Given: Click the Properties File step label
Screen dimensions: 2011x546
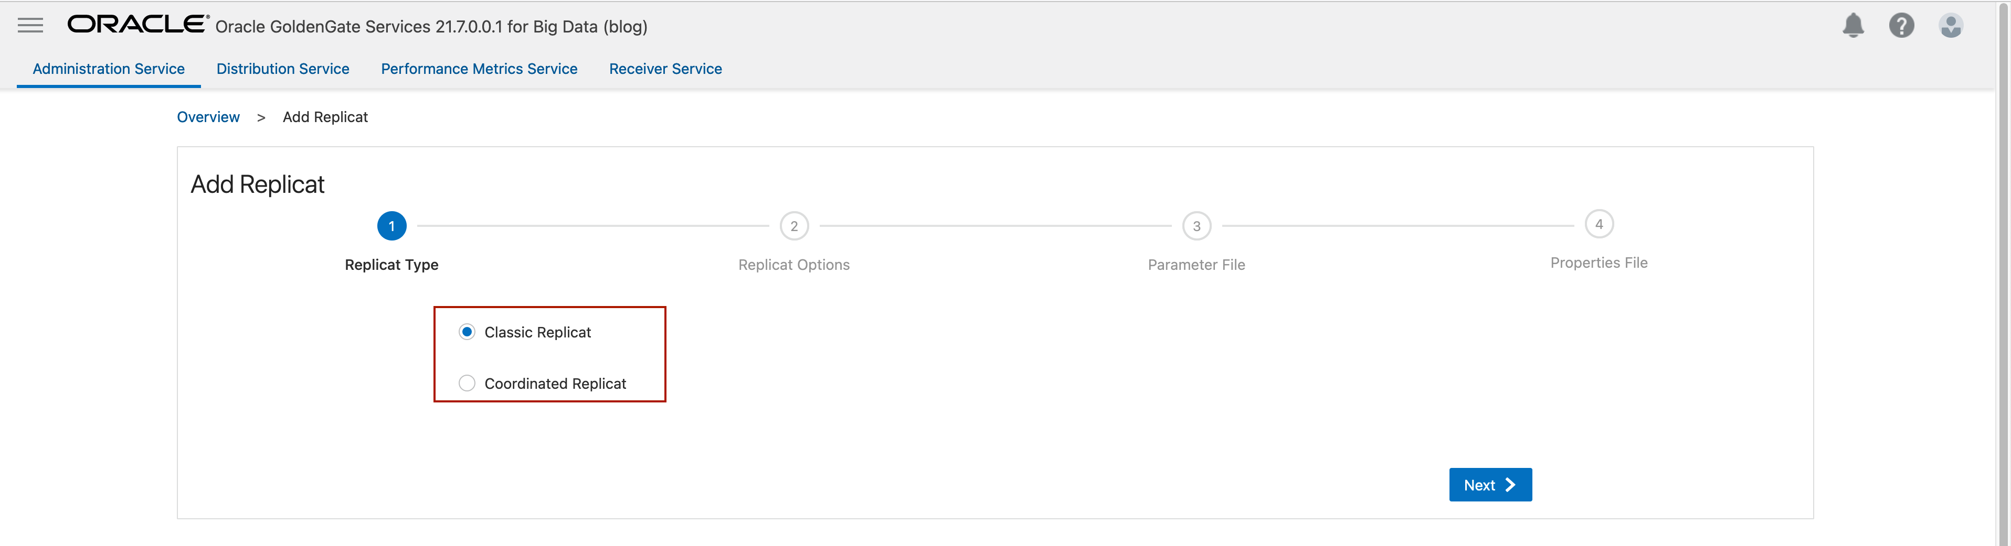Looking at the screenshot, I should coord(1598,263).
